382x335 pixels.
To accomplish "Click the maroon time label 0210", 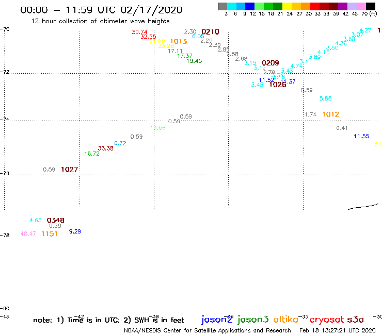I will click(x=210, y=32).
